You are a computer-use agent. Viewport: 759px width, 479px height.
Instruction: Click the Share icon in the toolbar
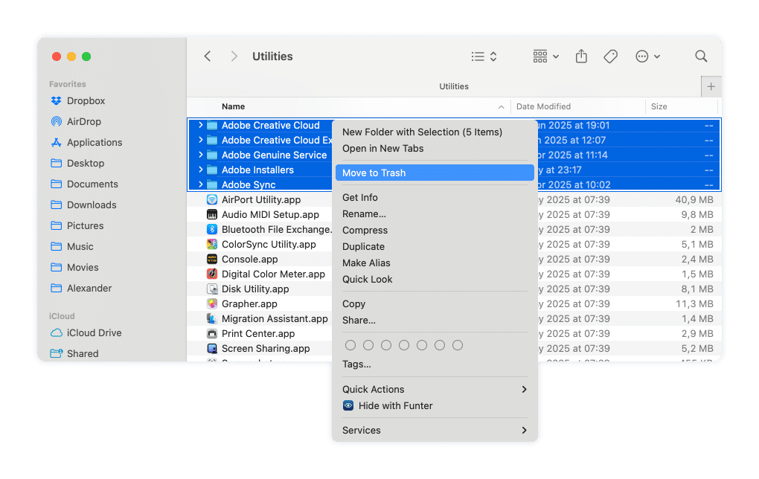click(x=582, y=57)
